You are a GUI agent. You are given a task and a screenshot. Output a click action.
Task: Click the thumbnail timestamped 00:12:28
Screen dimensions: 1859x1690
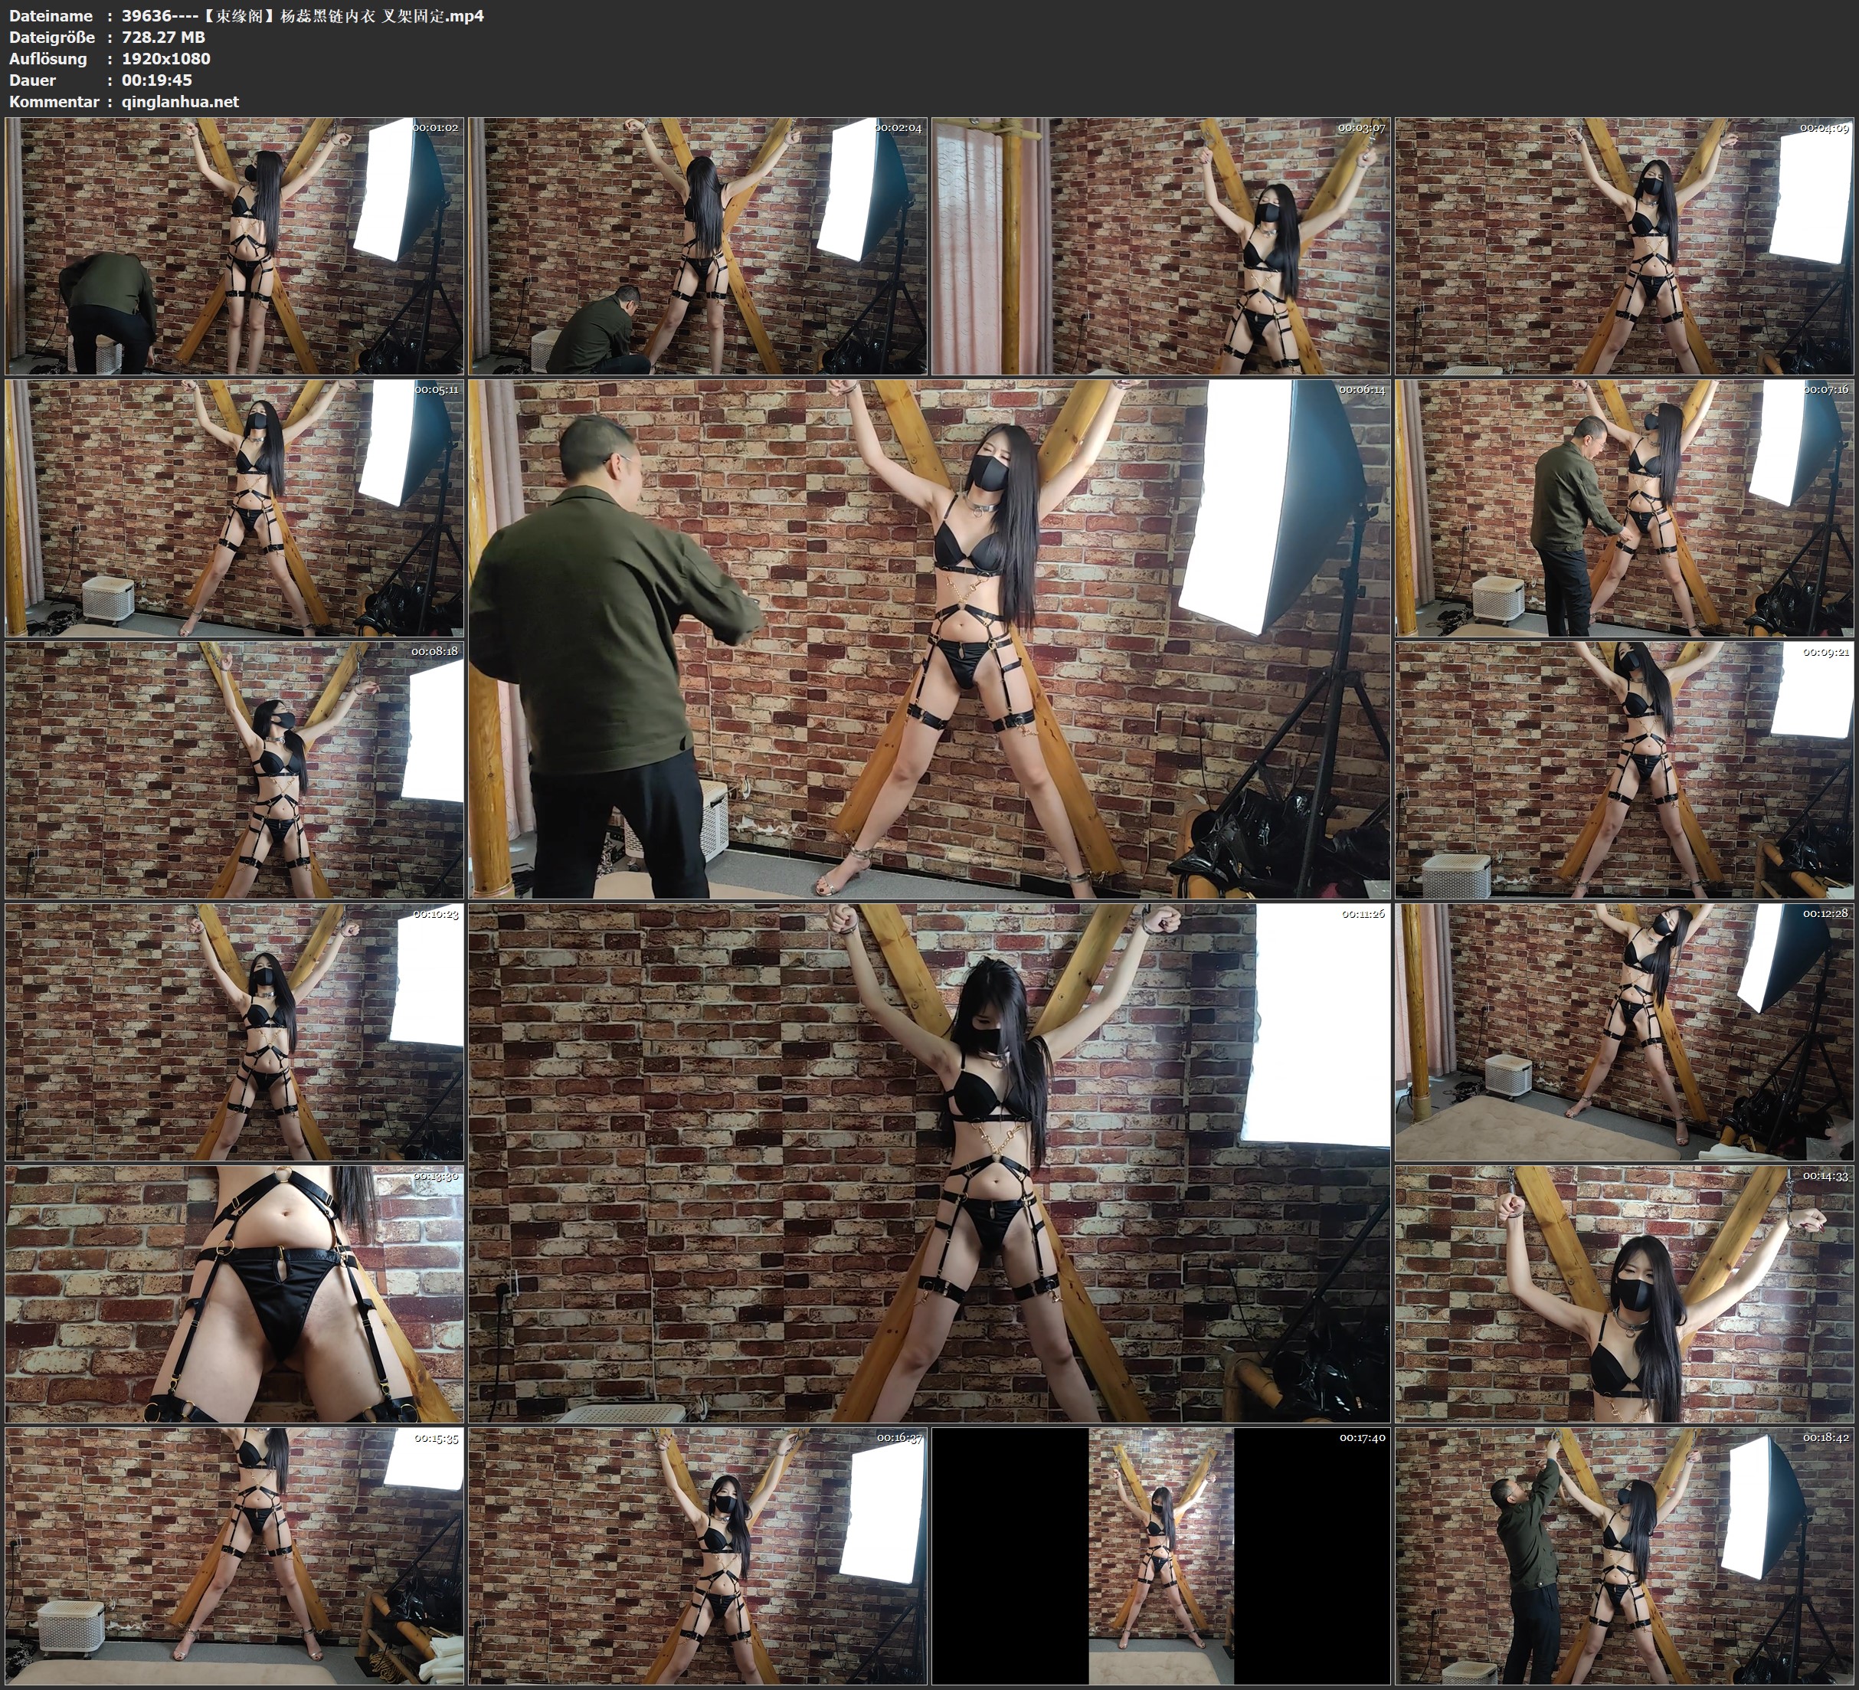(1625, 1032)
